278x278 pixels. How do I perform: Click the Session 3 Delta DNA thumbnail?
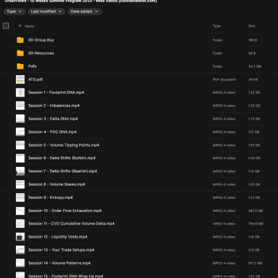pos(20,119)
